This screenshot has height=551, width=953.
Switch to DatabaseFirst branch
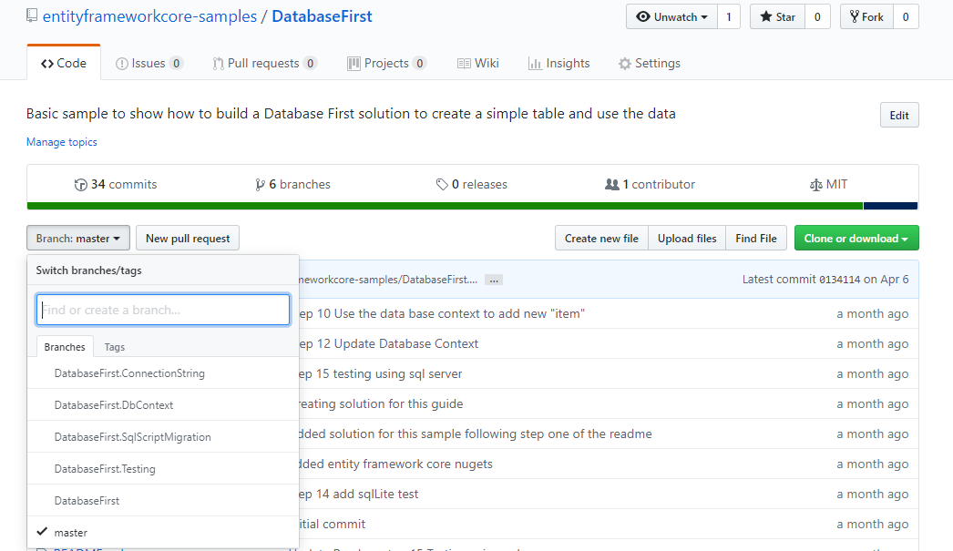click(163, 501)
